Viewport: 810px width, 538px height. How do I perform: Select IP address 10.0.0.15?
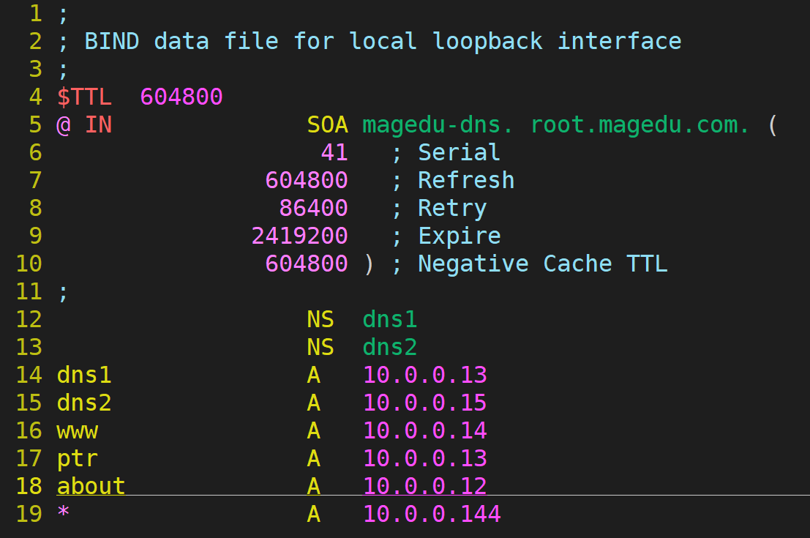pyautogui.click(x=424, y=403)
